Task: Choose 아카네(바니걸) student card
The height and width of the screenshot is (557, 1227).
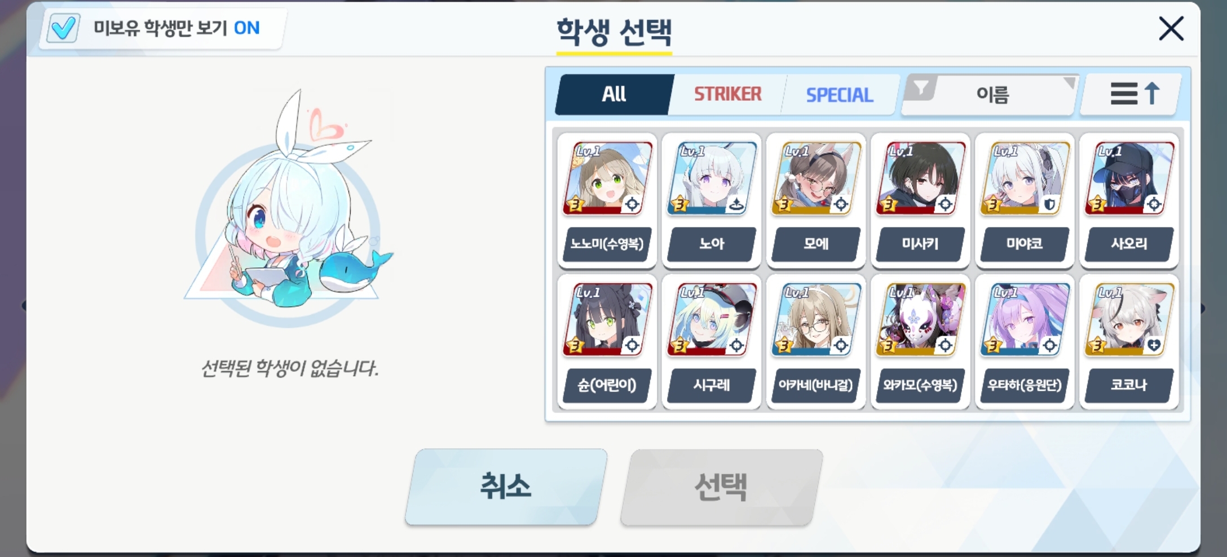Action: coord(816,341)
